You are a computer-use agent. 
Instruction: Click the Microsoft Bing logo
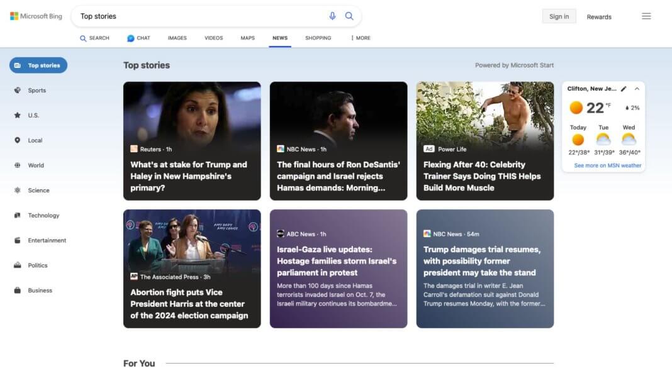point(35,16)
